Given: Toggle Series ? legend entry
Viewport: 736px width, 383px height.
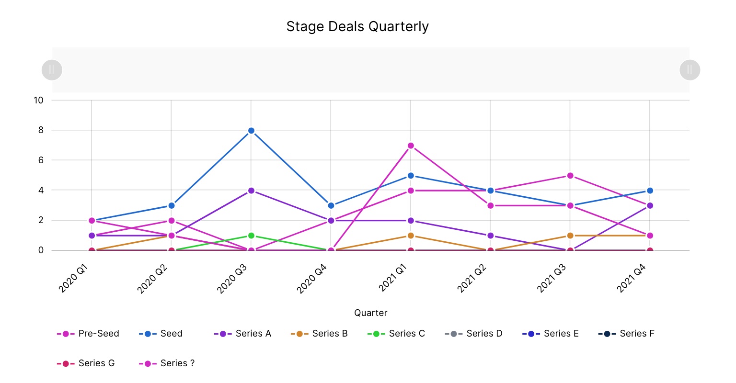Looking at the screenshot, I should [167, 363].
